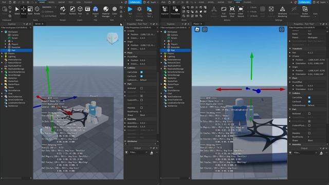This screenshot has width=329, height=185.
Task: Click Import 3D in left ribbon
Action: pyautogui.click(x=96, y=11)
